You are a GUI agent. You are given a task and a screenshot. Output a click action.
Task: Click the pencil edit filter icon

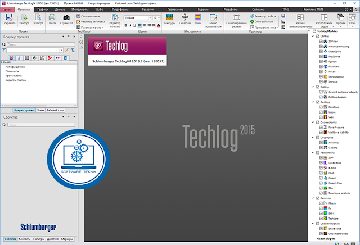click(x=66, y=50)
